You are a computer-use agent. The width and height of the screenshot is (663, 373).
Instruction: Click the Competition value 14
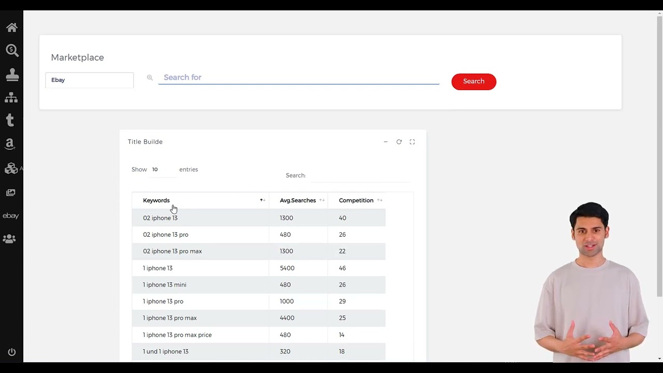point(341,335)
